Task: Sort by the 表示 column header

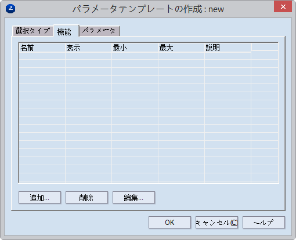Action: pyautogui.click(x=89, y=48)
